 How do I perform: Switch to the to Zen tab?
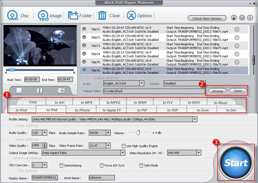click(x=231, y=110)
